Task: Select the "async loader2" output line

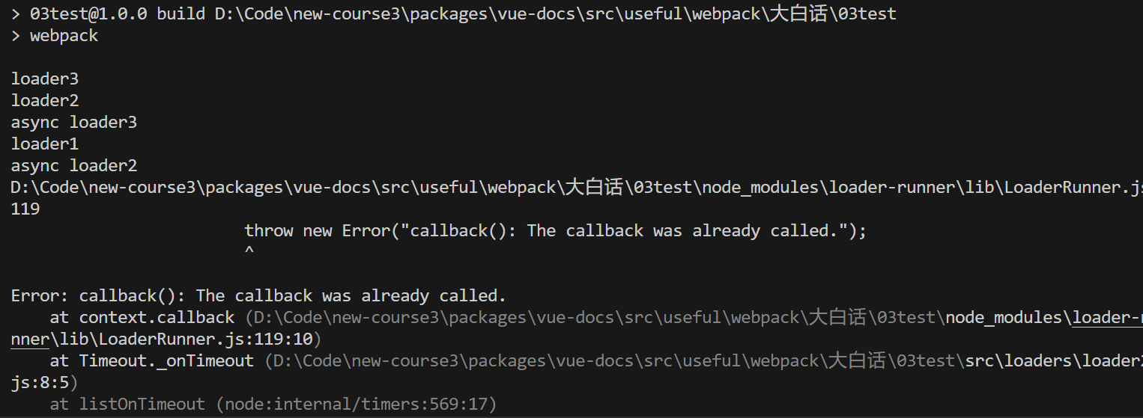Action: [x=74, y=165]
